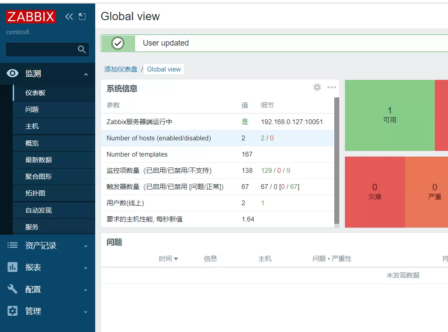Expand the 管理 section chevron
Viewport: 448px width, 332px height.
(86, 311)
